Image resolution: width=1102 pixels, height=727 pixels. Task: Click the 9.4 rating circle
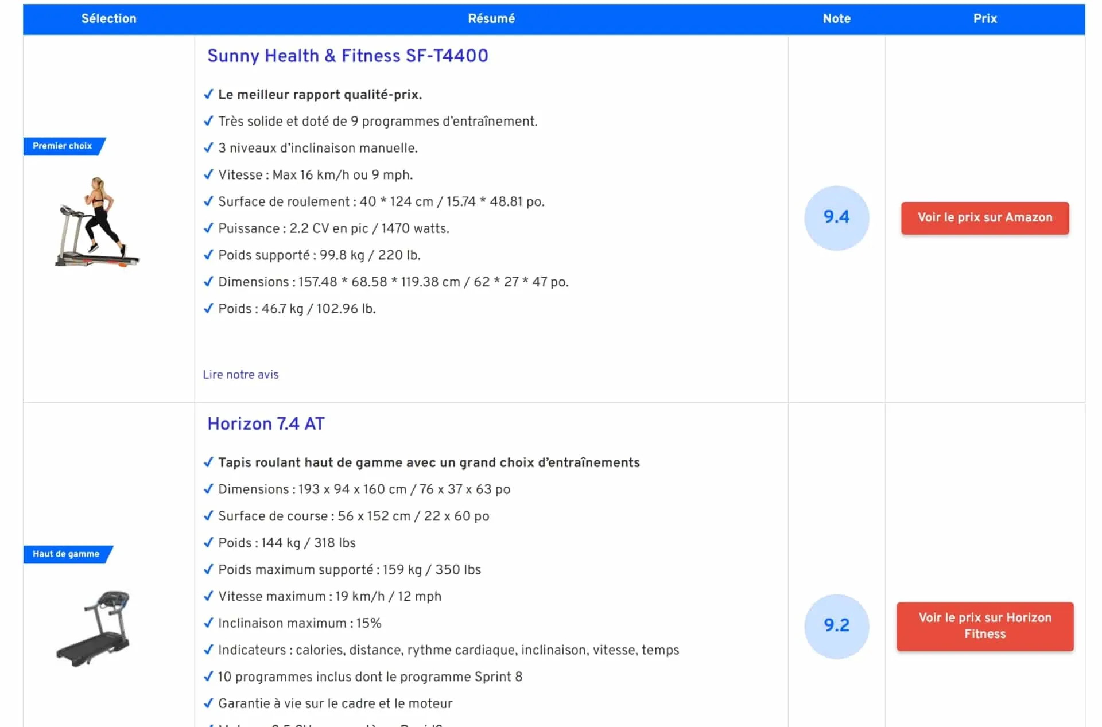836,217
